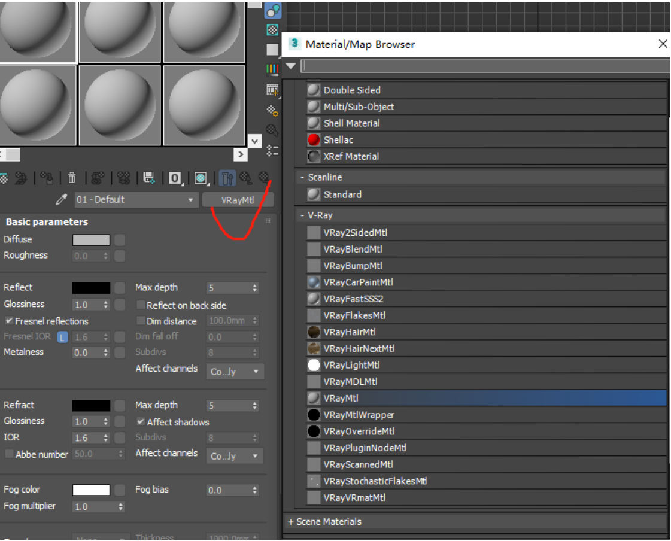Click the Video Color Check icon
Image resolution: width=671 pixels, height=541 pixels.
[272, 69]
